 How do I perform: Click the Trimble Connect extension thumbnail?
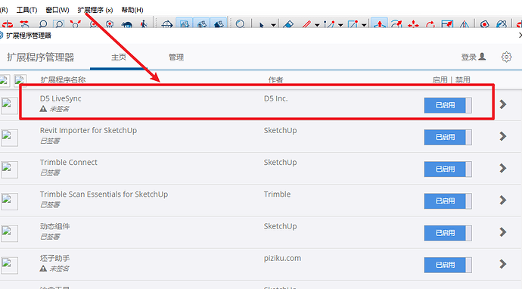pyautogui.click(x=9, y=169)
